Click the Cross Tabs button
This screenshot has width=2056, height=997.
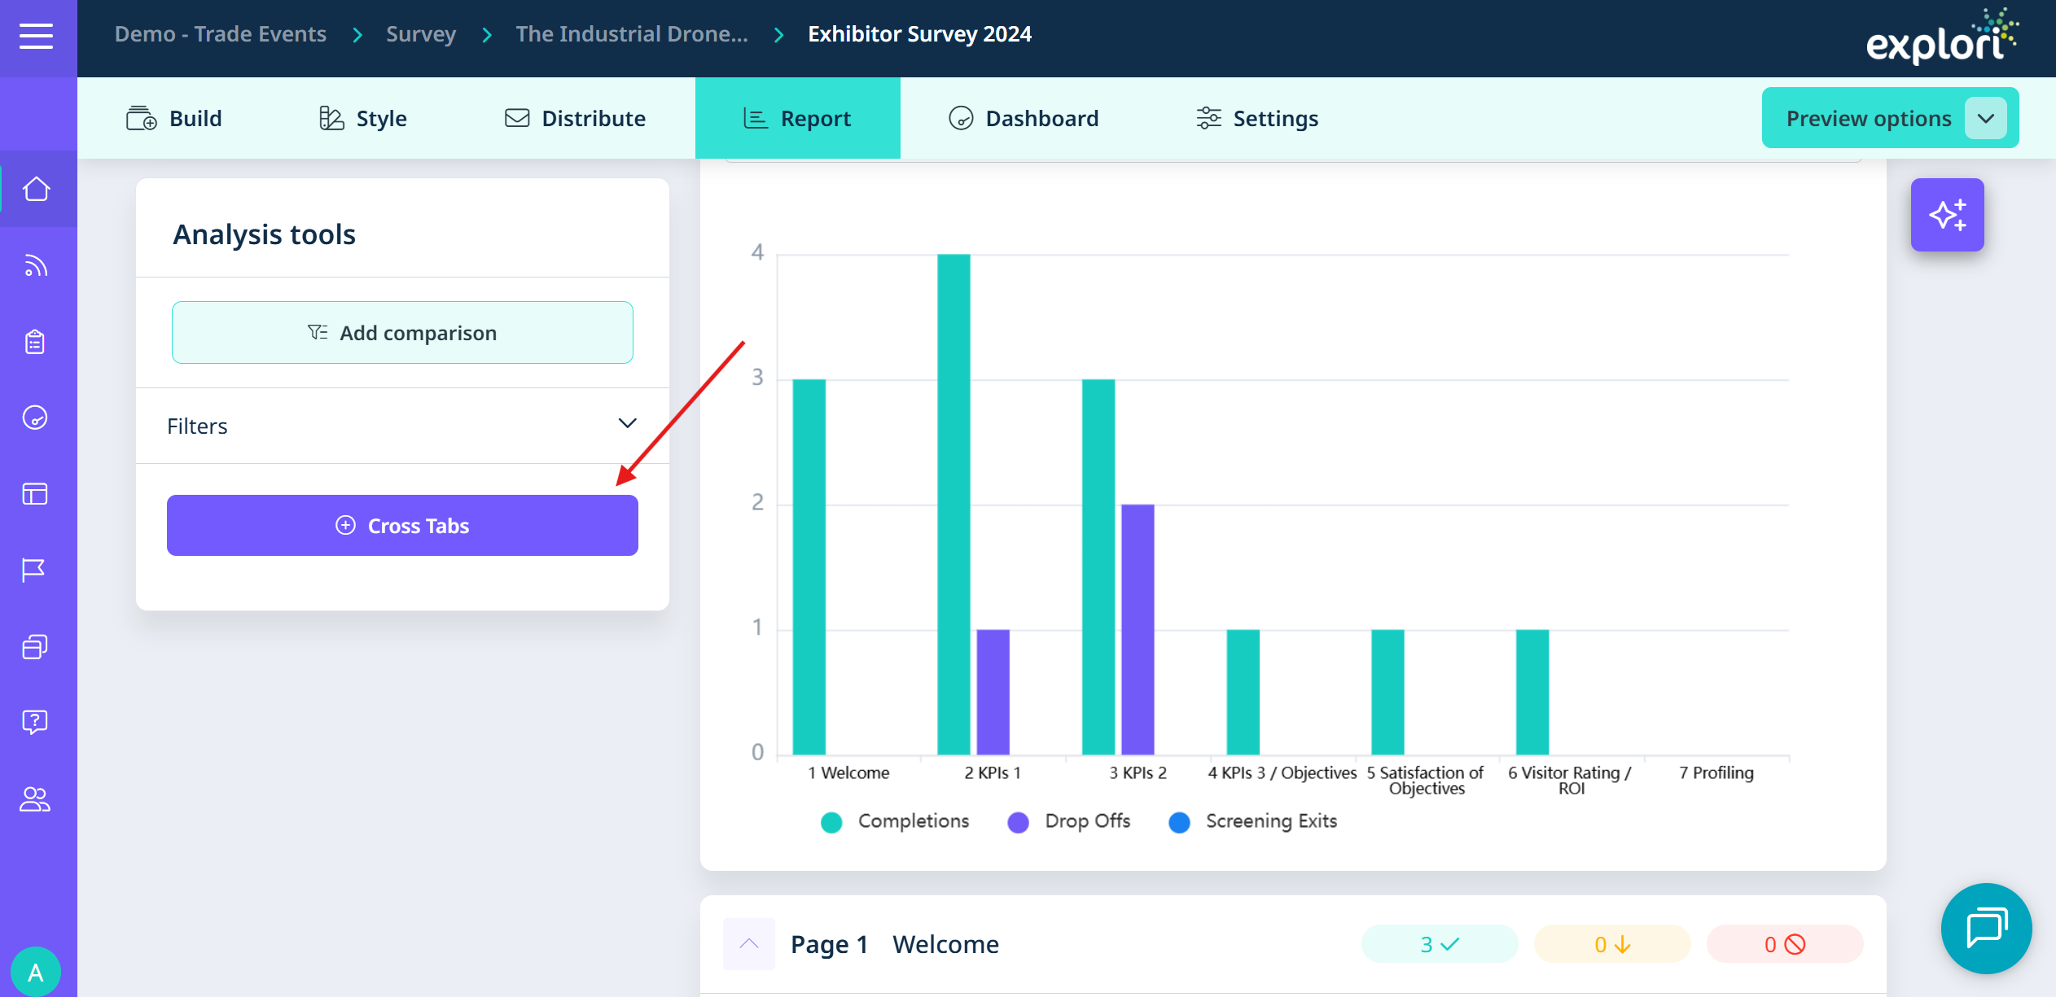click(402, 526)
